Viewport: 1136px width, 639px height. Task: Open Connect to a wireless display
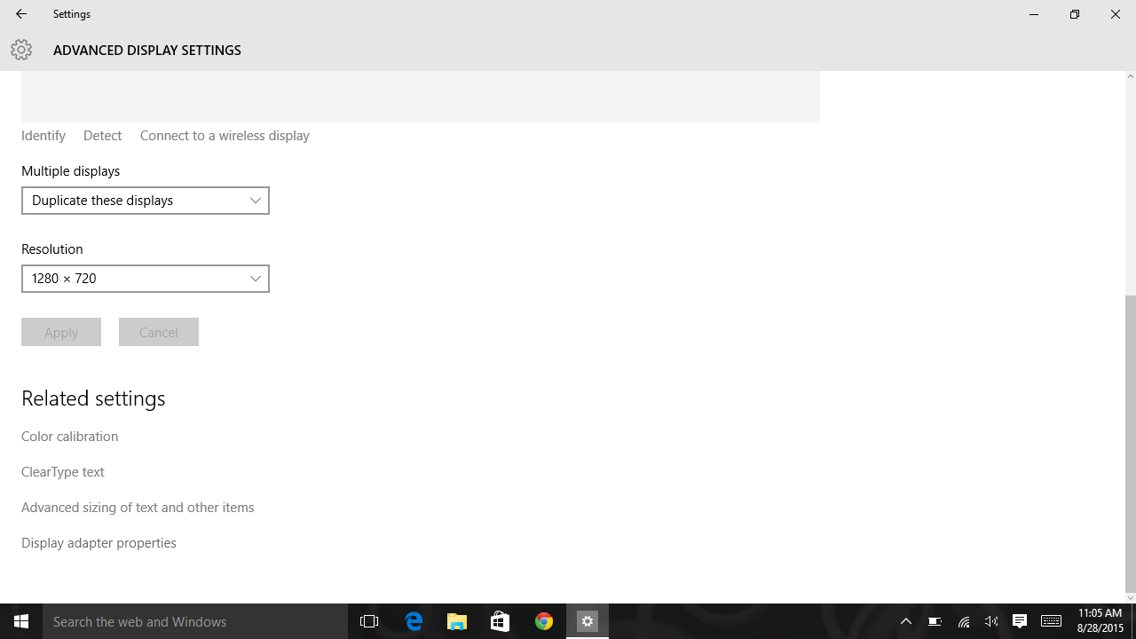click(225, 136)
